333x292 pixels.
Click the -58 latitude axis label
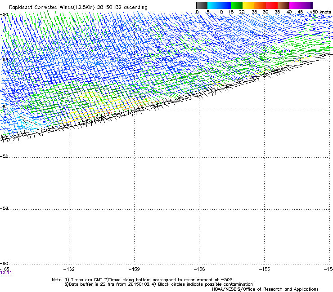coord(4,208)
